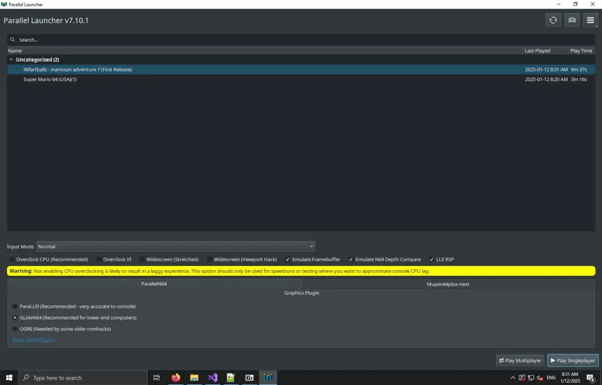602x385 pixels.
Task: Click the magnifier icon in the search bar
Action: coord(12,39)
